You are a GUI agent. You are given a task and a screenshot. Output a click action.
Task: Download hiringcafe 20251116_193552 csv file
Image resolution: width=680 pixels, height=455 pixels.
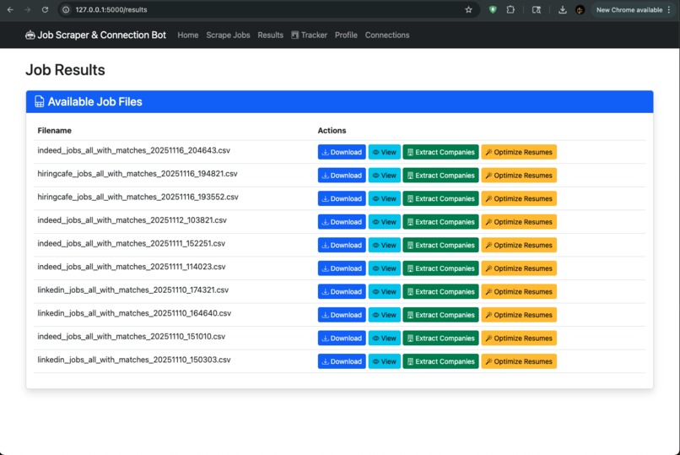(x=342, y=198)
